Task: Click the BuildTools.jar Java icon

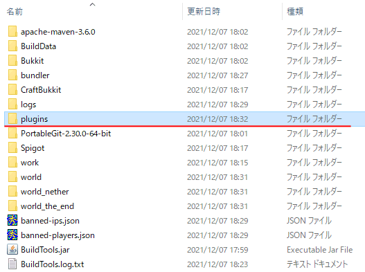Action: tap(12, 249)
